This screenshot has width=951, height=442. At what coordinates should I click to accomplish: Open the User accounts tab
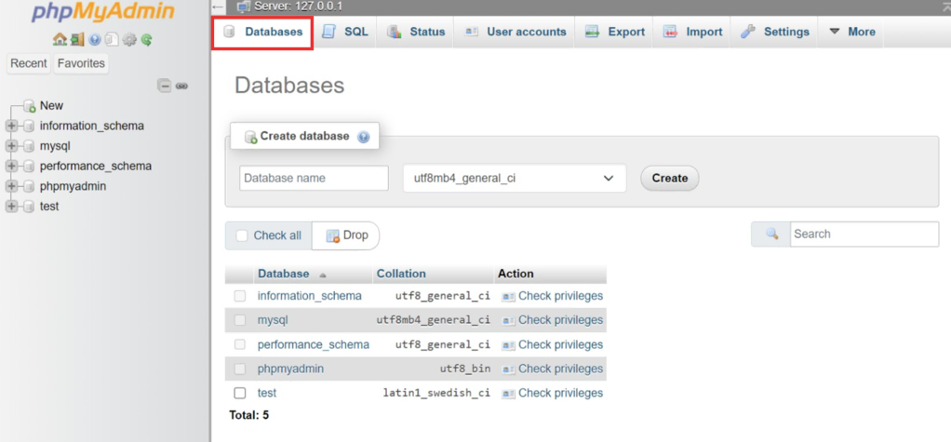516,32
